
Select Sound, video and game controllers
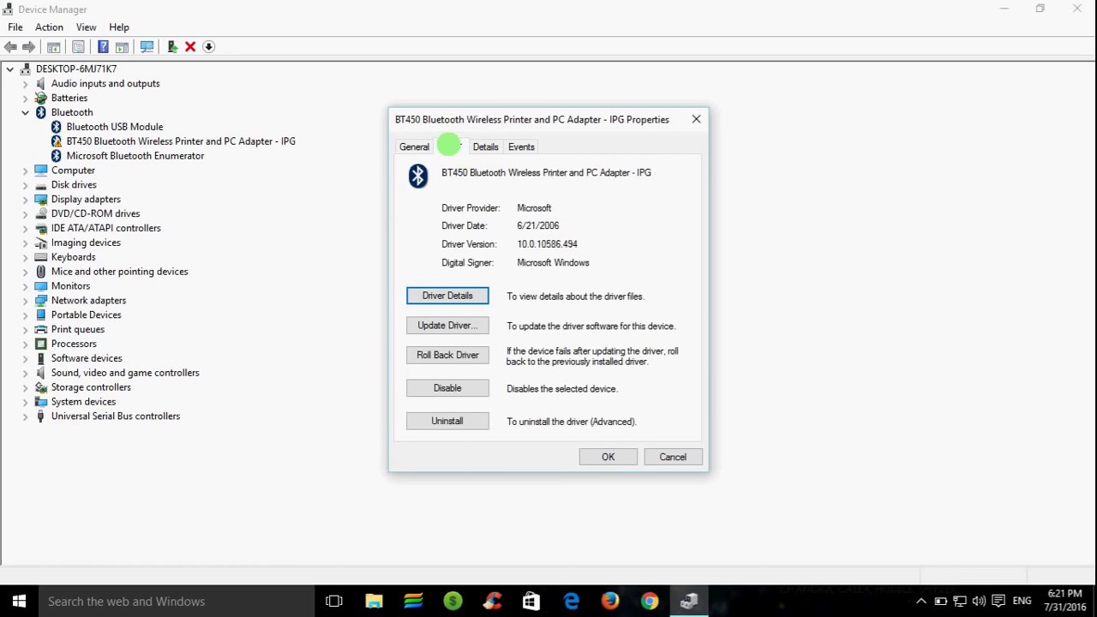pyautogui.click(x=125, y=373)
